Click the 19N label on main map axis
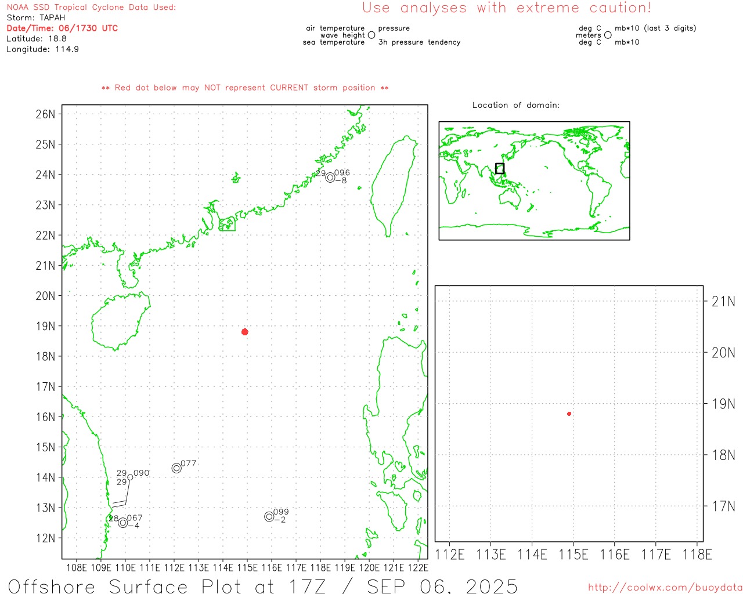The image size is (743, 594). click(x=45, y=326)
